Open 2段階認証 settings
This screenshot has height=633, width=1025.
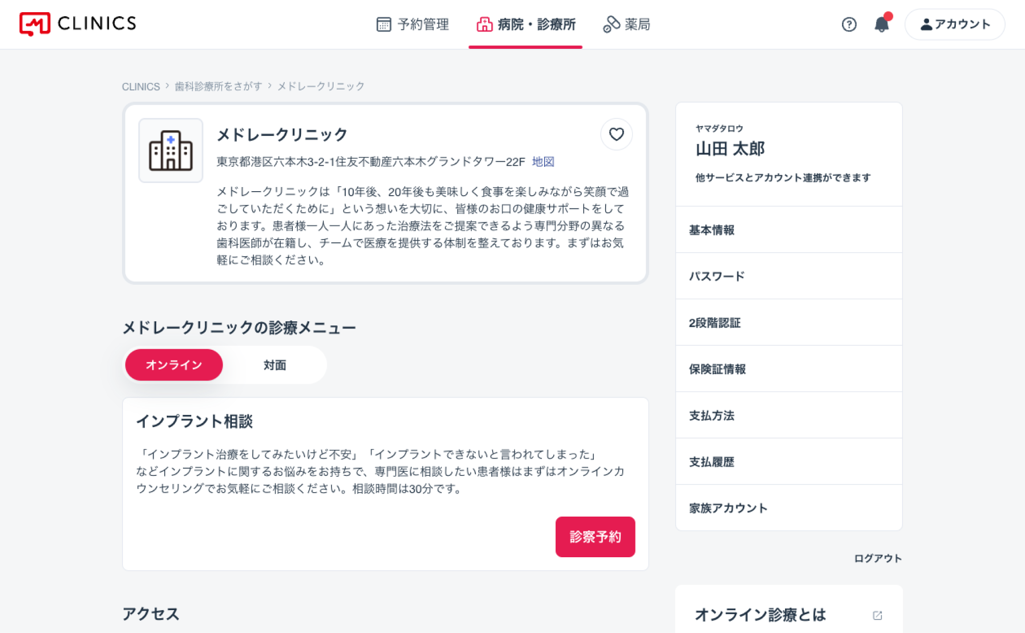[x=789, y=322]
